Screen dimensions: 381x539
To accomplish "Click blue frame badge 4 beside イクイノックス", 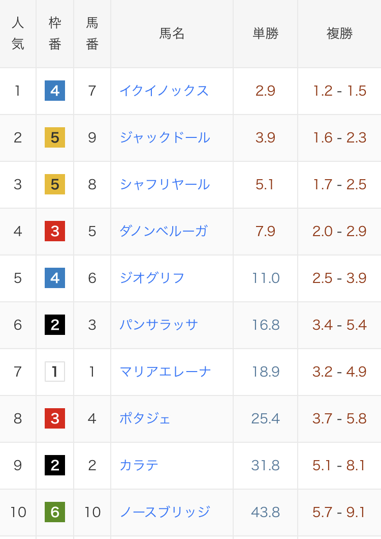I will point(55,91).
